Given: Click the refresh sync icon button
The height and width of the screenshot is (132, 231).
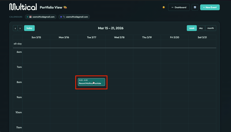Looking at the screenshot, I should click(x=195, y=7).
